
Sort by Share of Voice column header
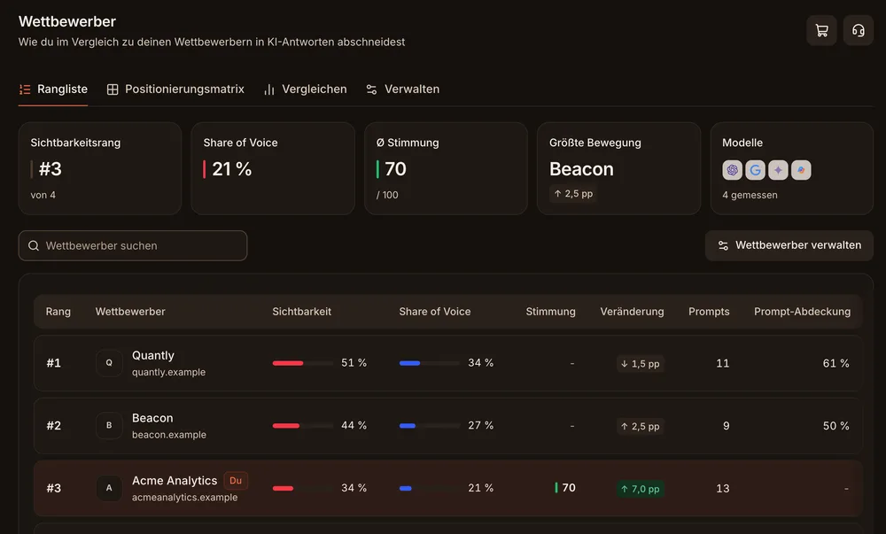434,312
